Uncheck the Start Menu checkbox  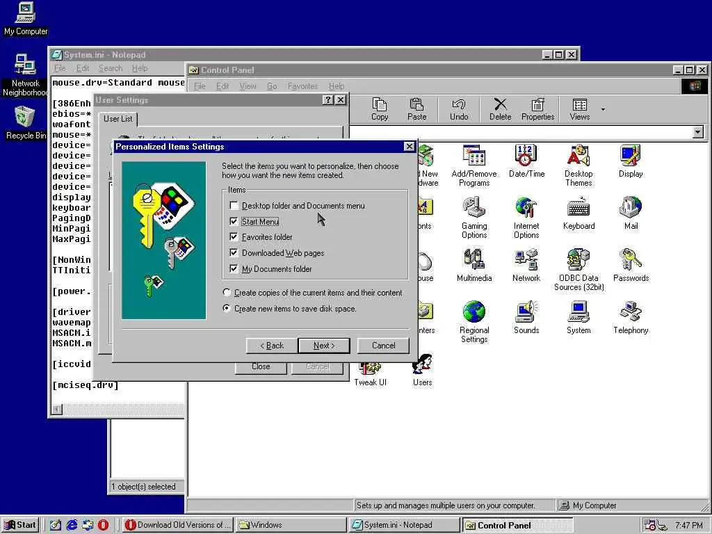[234, 222]
